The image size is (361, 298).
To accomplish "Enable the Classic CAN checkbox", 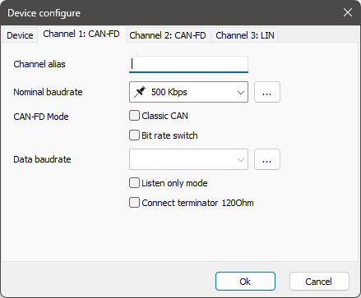I will click(x=134, y=116).
